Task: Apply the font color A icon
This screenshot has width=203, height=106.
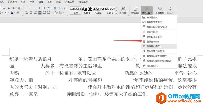Action: (x=12, y=13)
